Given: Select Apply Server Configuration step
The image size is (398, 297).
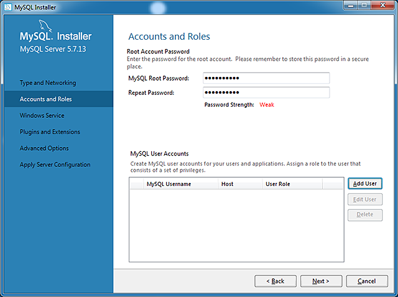Looking at the screenshot, I should 55,165.
